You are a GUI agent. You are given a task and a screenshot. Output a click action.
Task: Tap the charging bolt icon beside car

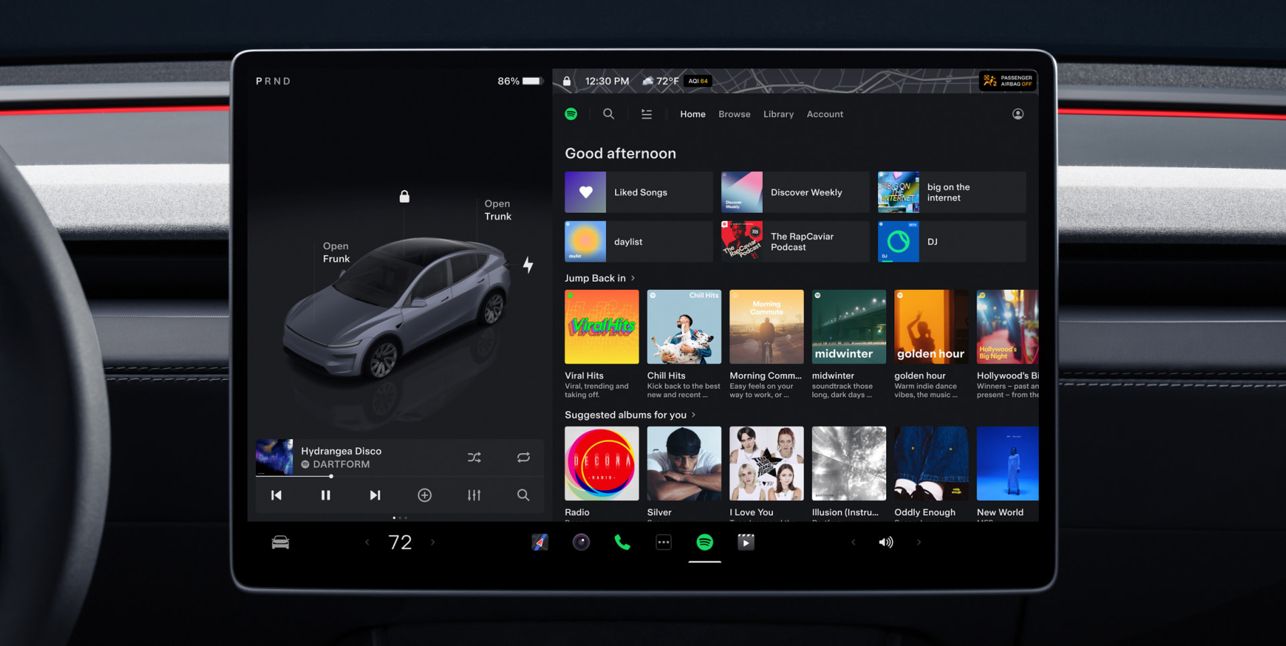528,265
